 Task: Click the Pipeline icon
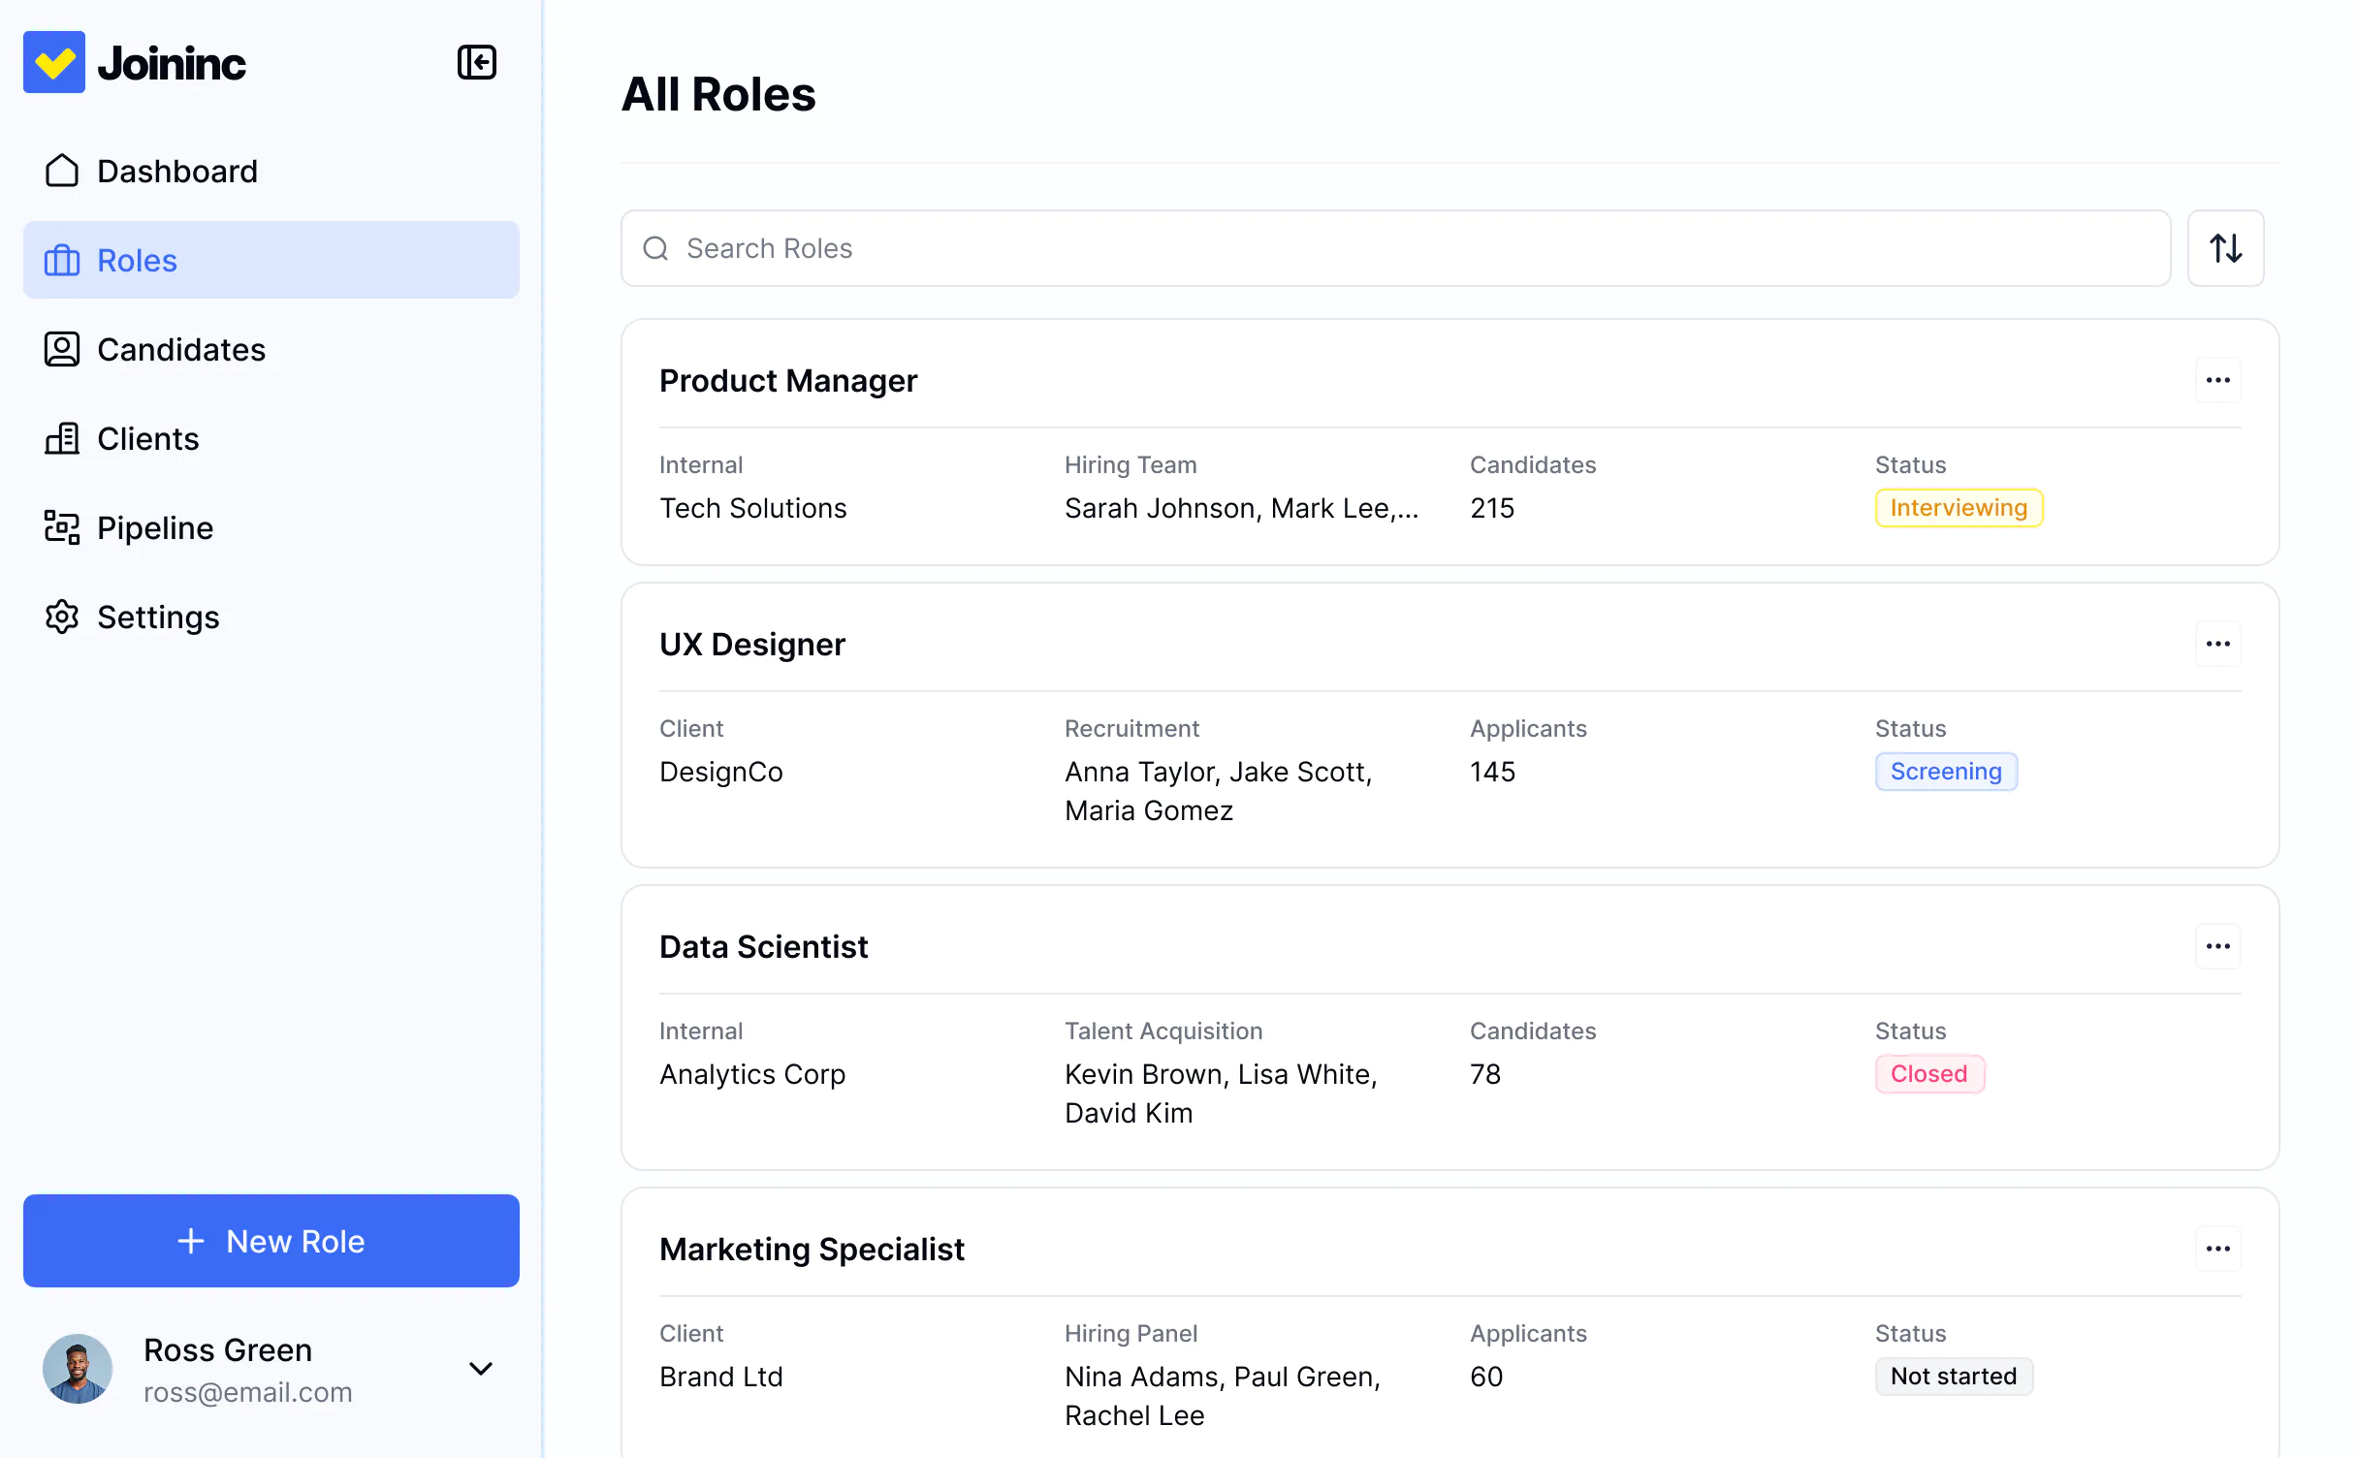coord(62,527)
